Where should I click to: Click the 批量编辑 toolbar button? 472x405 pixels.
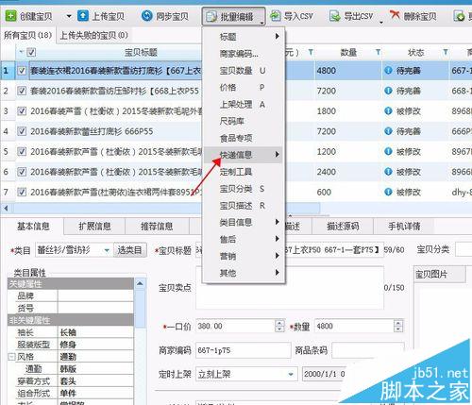(233, 16)
